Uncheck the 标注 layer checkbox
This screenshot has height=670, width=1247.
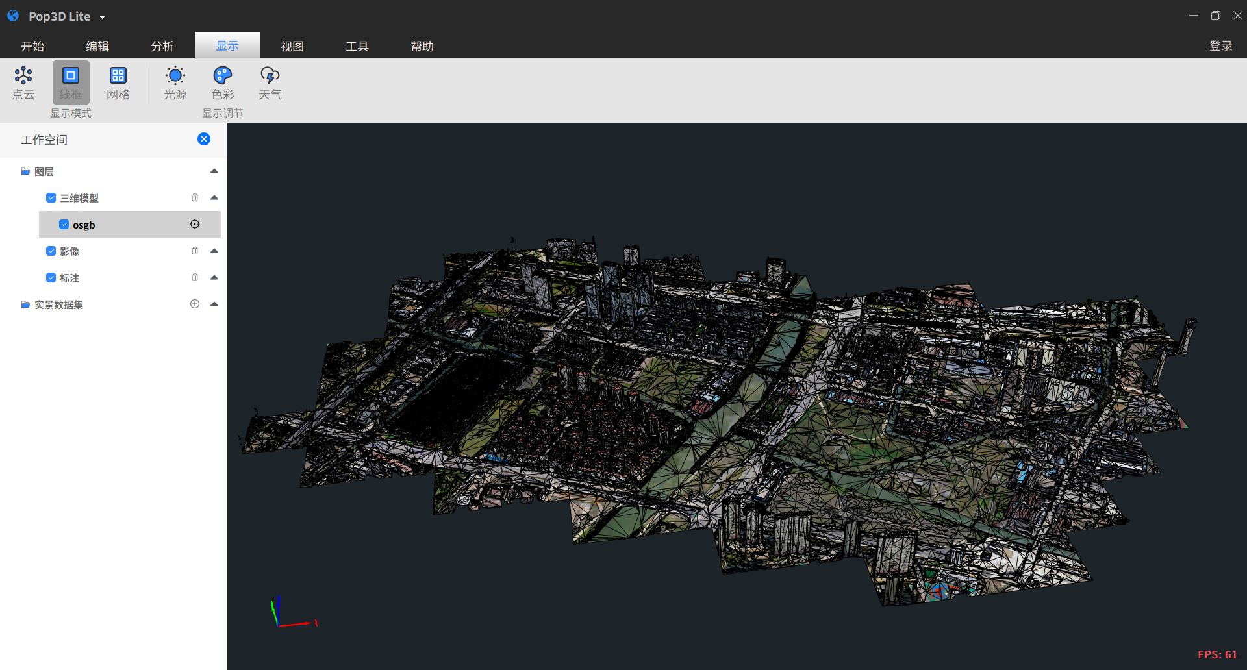pyautogui.click(x=51, y=277)
